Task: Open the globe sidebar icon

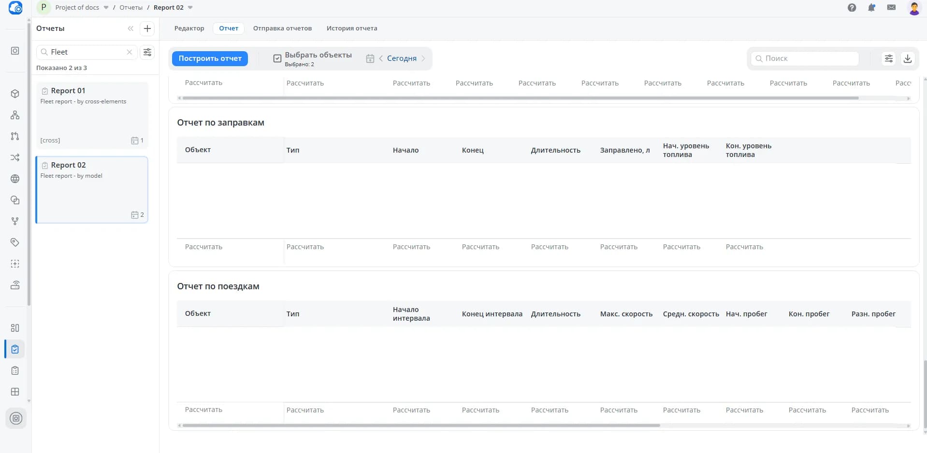Action: point(15,179)
